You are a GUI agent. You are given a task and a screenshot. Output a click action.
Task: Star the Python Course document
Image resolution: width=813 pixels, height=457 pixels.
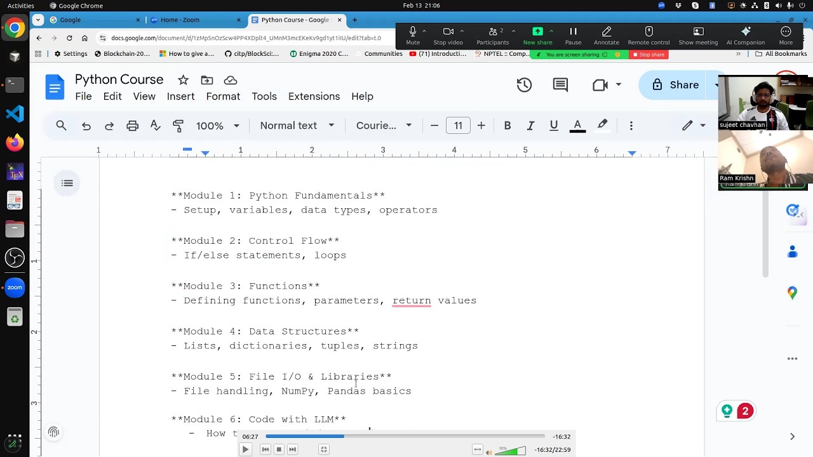point(183,80)
